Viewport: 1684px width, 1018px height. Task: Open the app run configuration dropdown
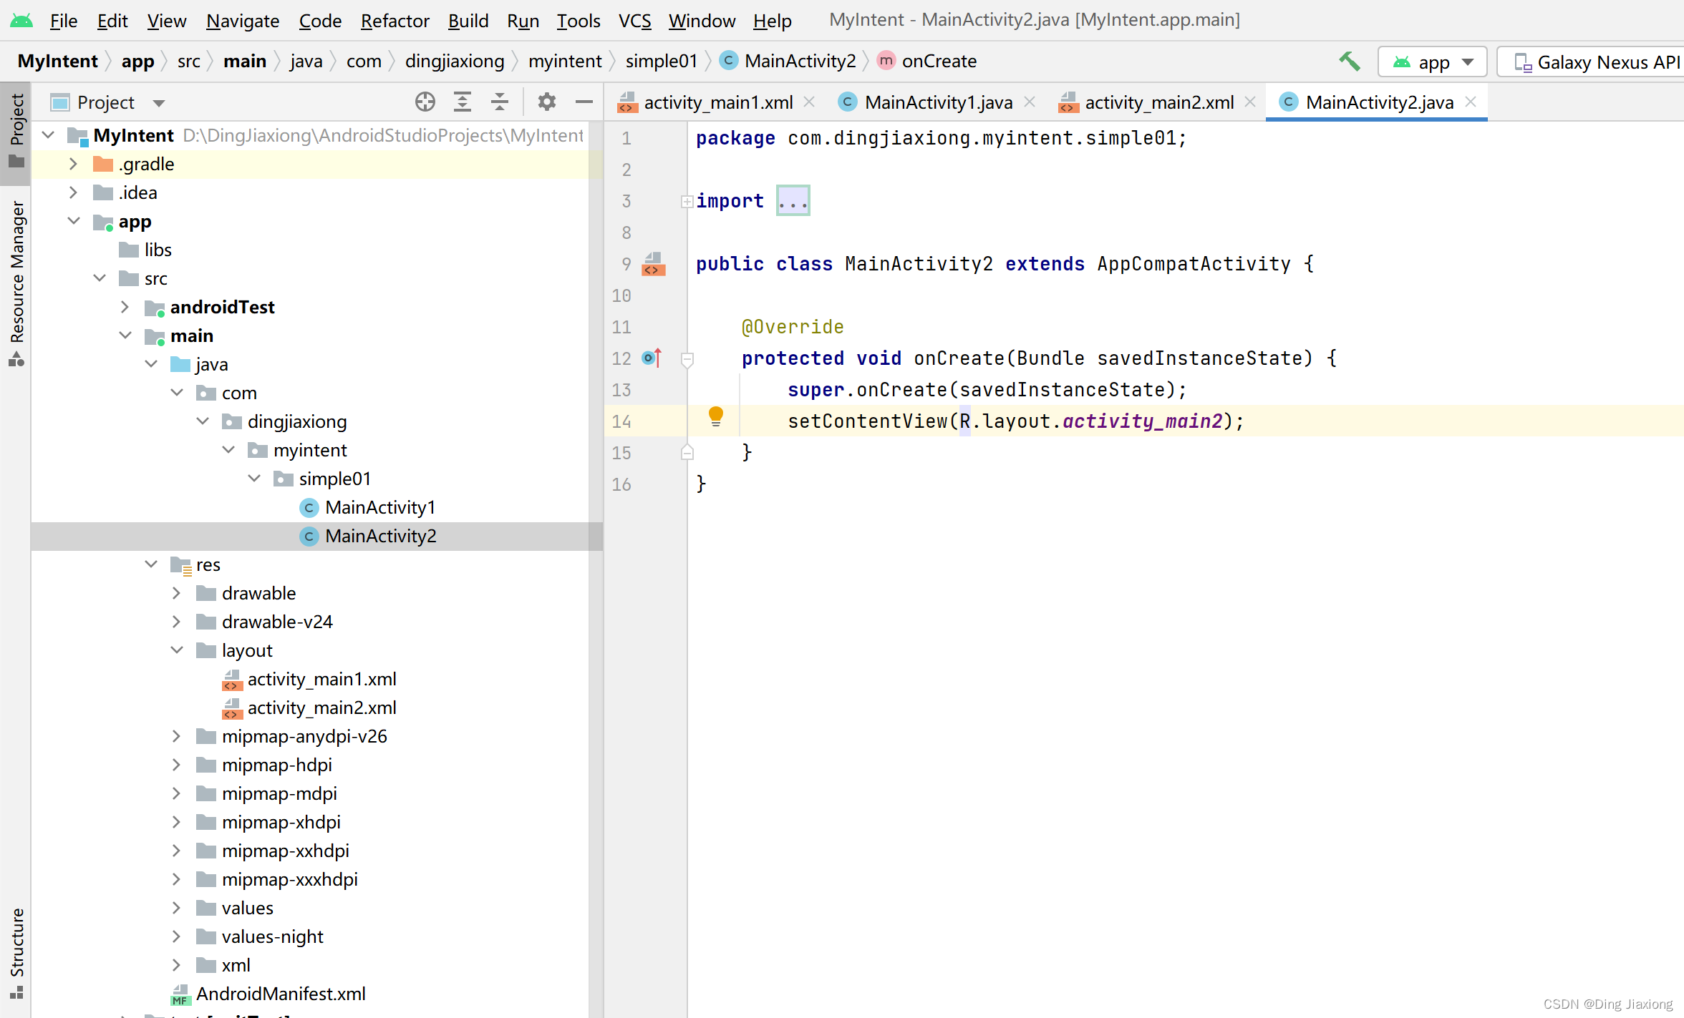tap(1433, 62)
